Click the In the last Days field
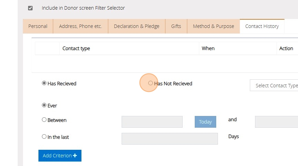 click(169, 139)
